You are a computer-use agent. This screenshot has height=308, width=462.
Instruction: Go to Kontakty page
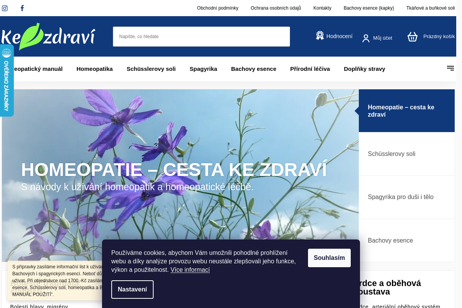point(322,8)
